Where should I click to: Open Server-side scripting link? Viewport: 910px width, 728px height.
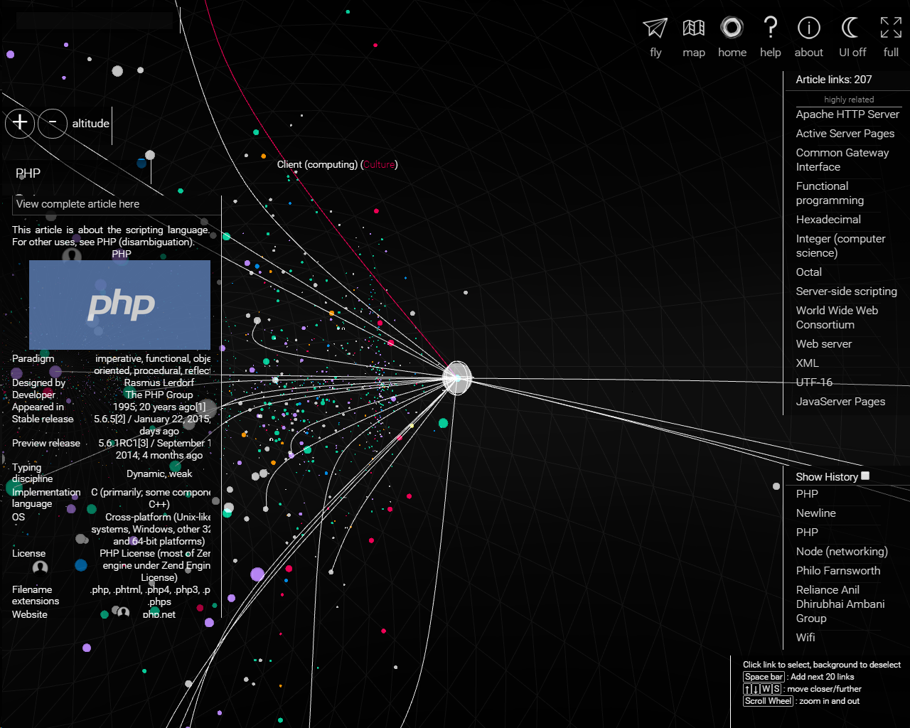847,291
